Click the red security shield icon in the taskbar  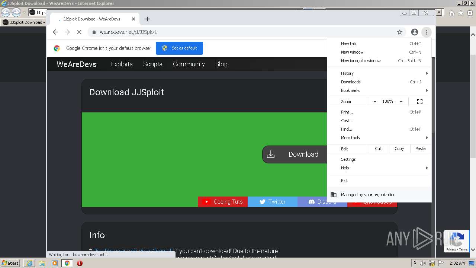80,263
